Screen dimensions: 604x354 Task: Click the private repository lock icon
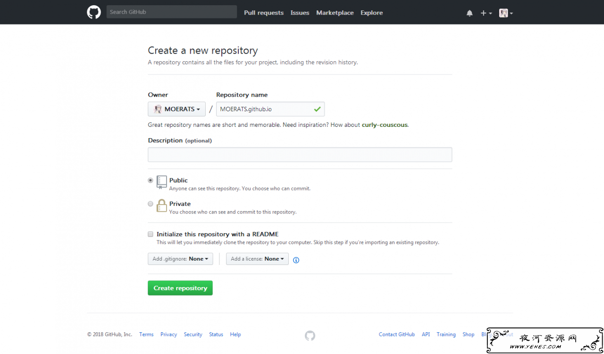tap(162, 206)
